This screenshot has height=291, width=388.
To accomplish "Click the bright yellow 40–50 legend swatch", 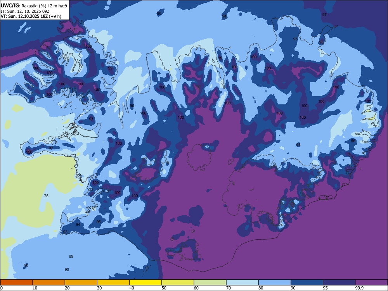I will coord(145,282).
